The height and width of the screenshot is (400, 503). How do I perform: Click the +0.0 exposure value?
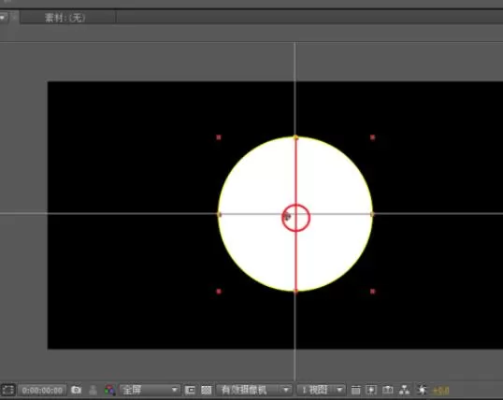440,391
